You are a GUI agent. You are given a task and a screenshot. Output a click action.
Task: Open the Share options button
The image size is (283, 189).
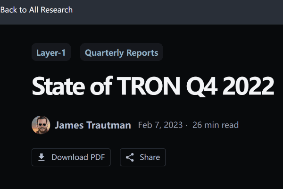pos(143,157)
